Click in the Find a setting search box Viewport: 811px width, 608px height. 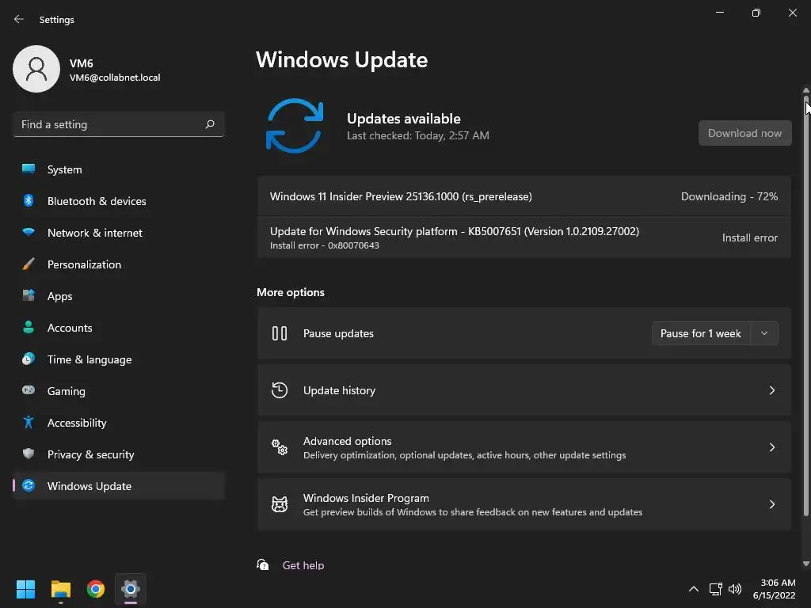pos(119,124)
